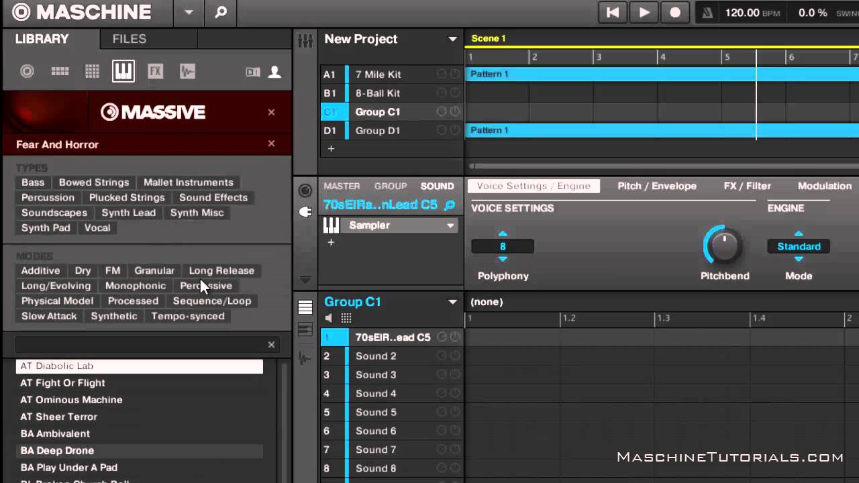Select the Instruments keyboard browser icon

[x=123, y=71]
